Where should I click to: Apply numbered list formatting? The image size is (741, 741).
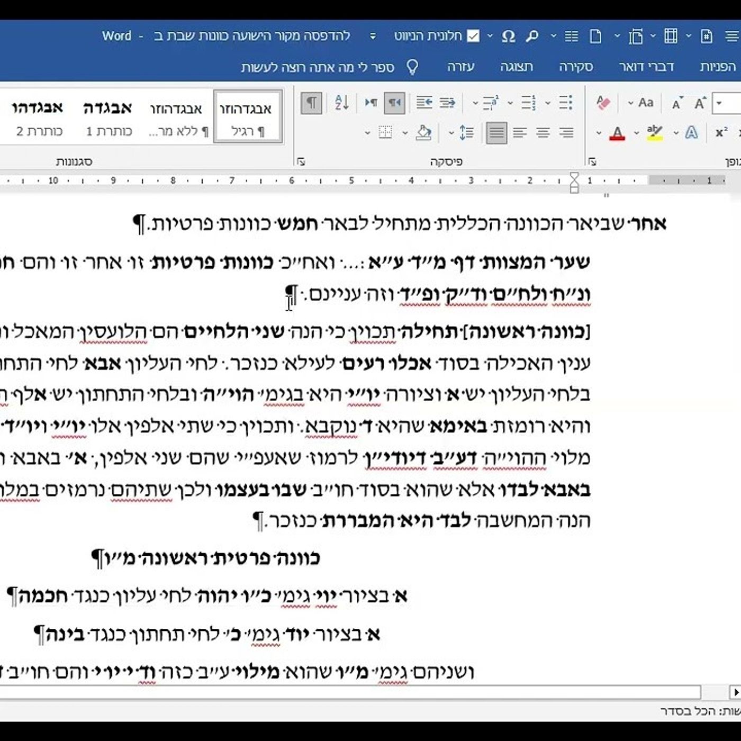(x=528, y=102)
